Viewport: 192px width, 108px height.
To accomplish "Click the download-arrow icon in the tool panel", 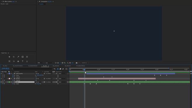I will point(27,61).
